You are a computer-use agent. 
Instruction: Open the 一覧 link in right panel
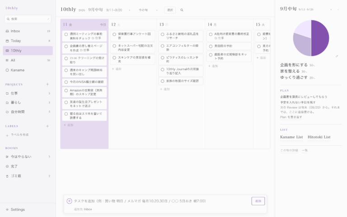305,151
